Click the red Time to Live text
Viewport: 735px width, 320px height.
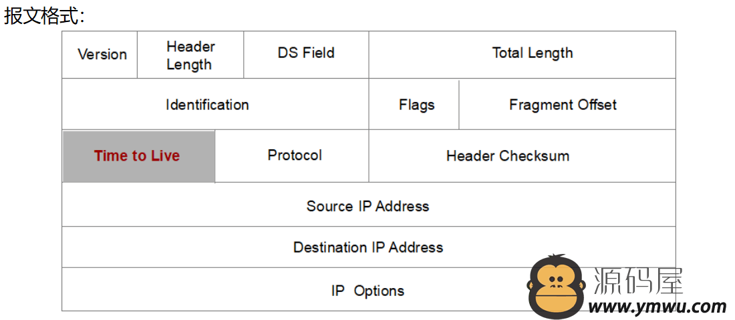(137, 156)
